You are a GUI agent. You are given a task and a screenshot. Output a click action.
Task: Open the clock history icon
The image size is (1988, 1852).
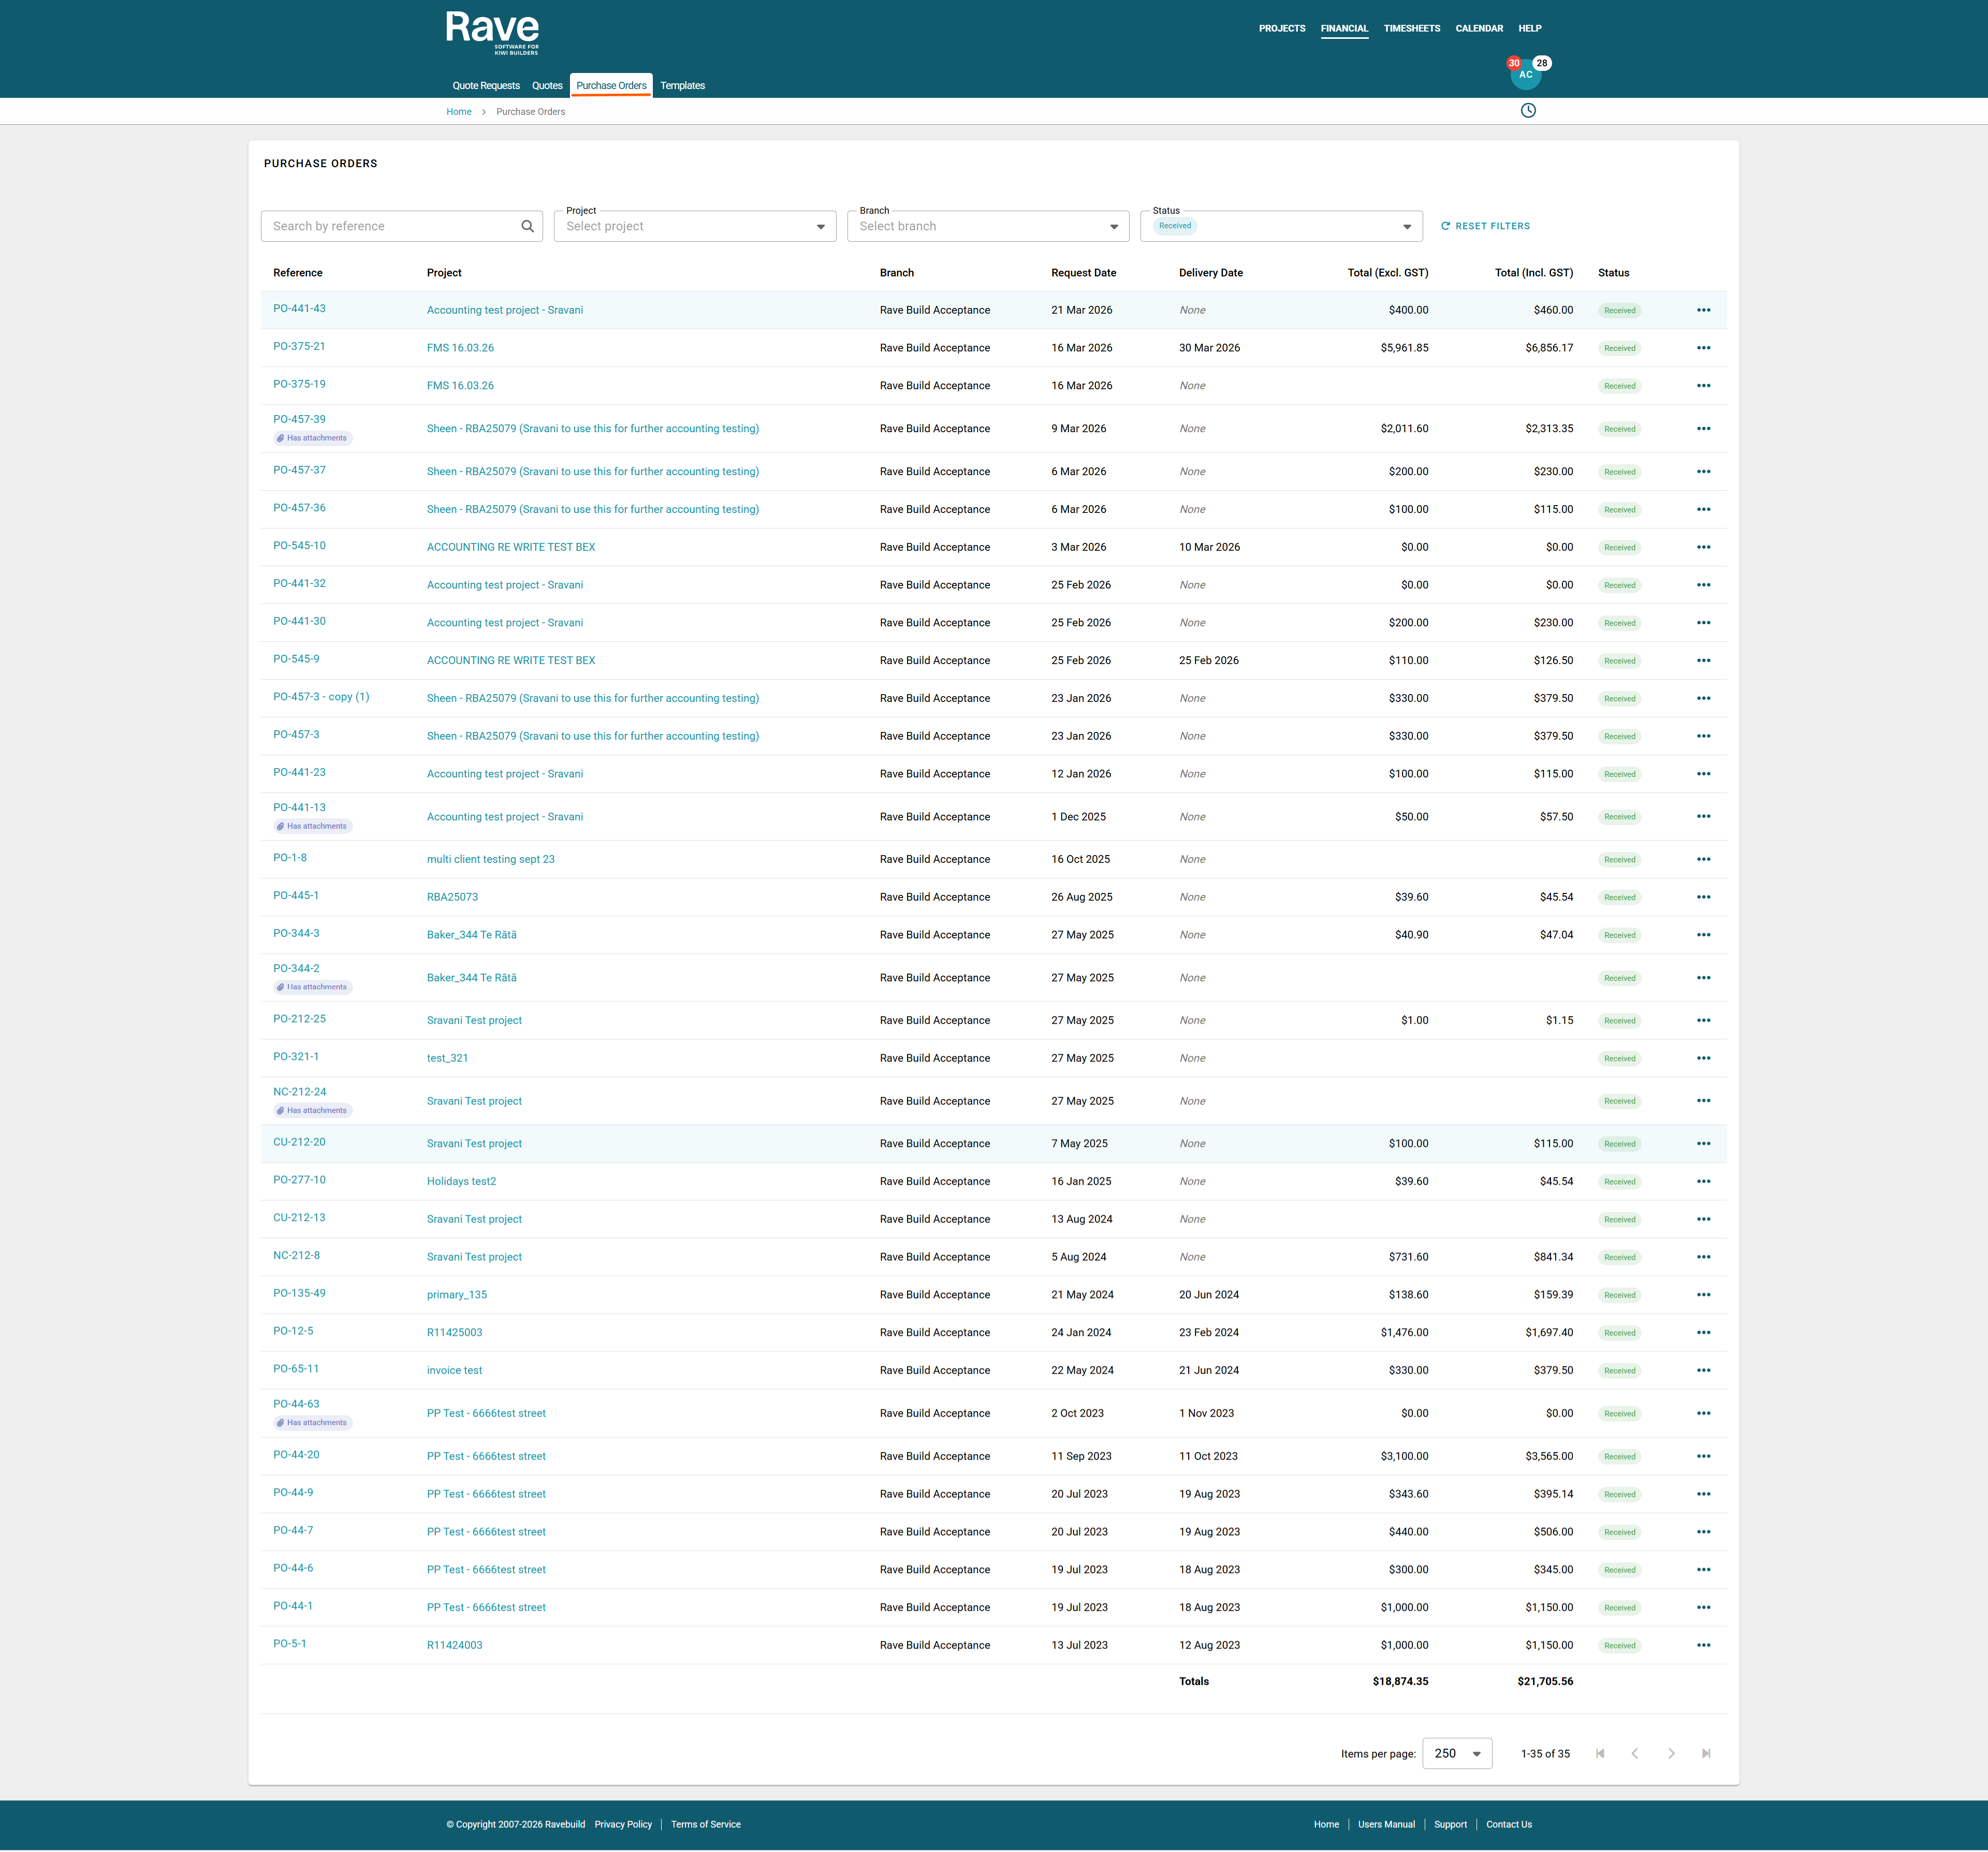(x=1528, y=111)
